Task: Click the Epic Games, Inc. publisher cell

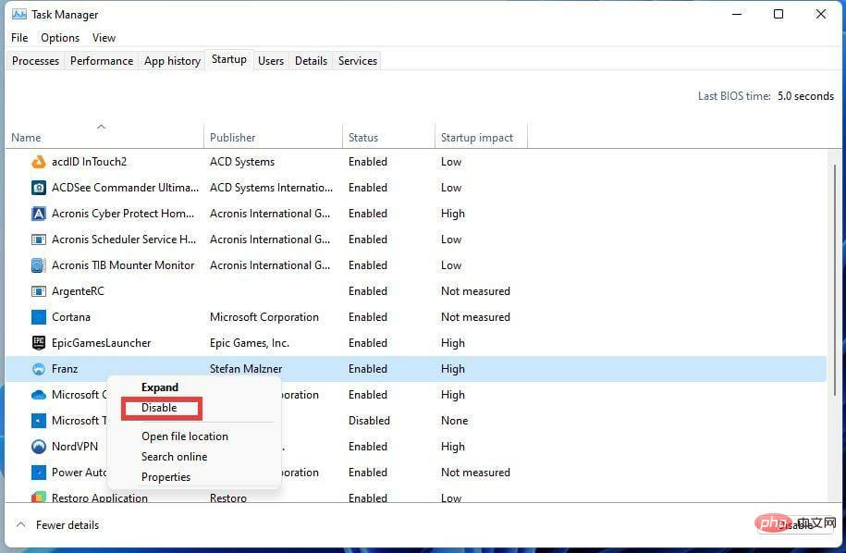Action: tap(250, 343)
